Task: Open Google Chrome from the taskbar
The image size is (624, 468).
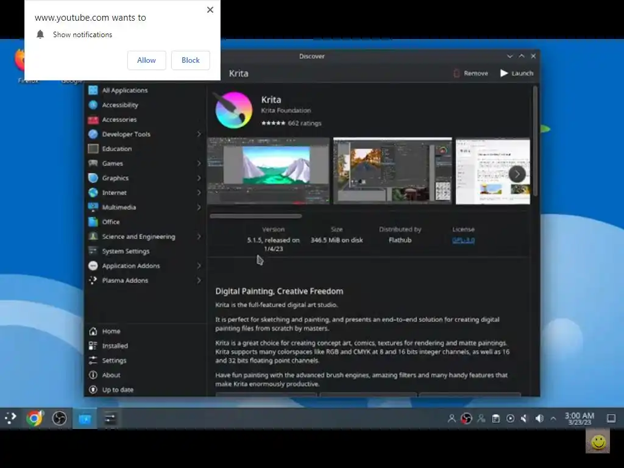Action: [34, 418]
